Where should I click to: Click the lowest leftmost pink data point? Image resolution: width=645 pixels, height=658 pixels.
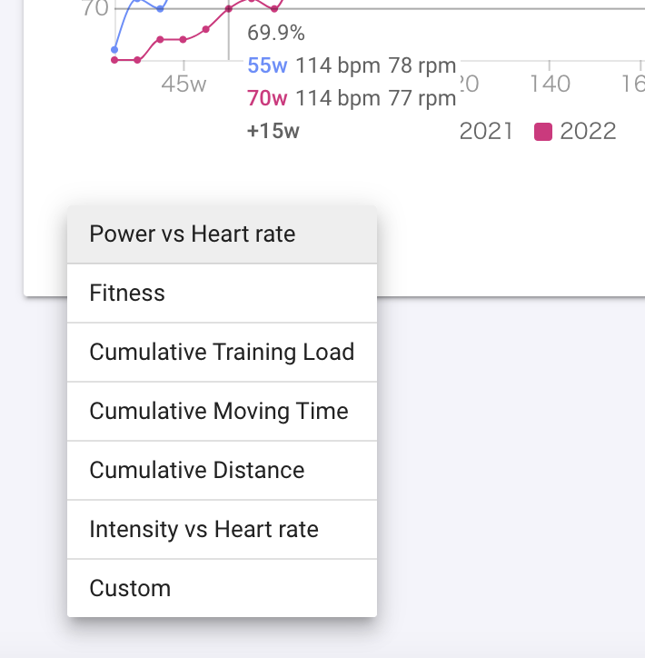pos(114,60)
